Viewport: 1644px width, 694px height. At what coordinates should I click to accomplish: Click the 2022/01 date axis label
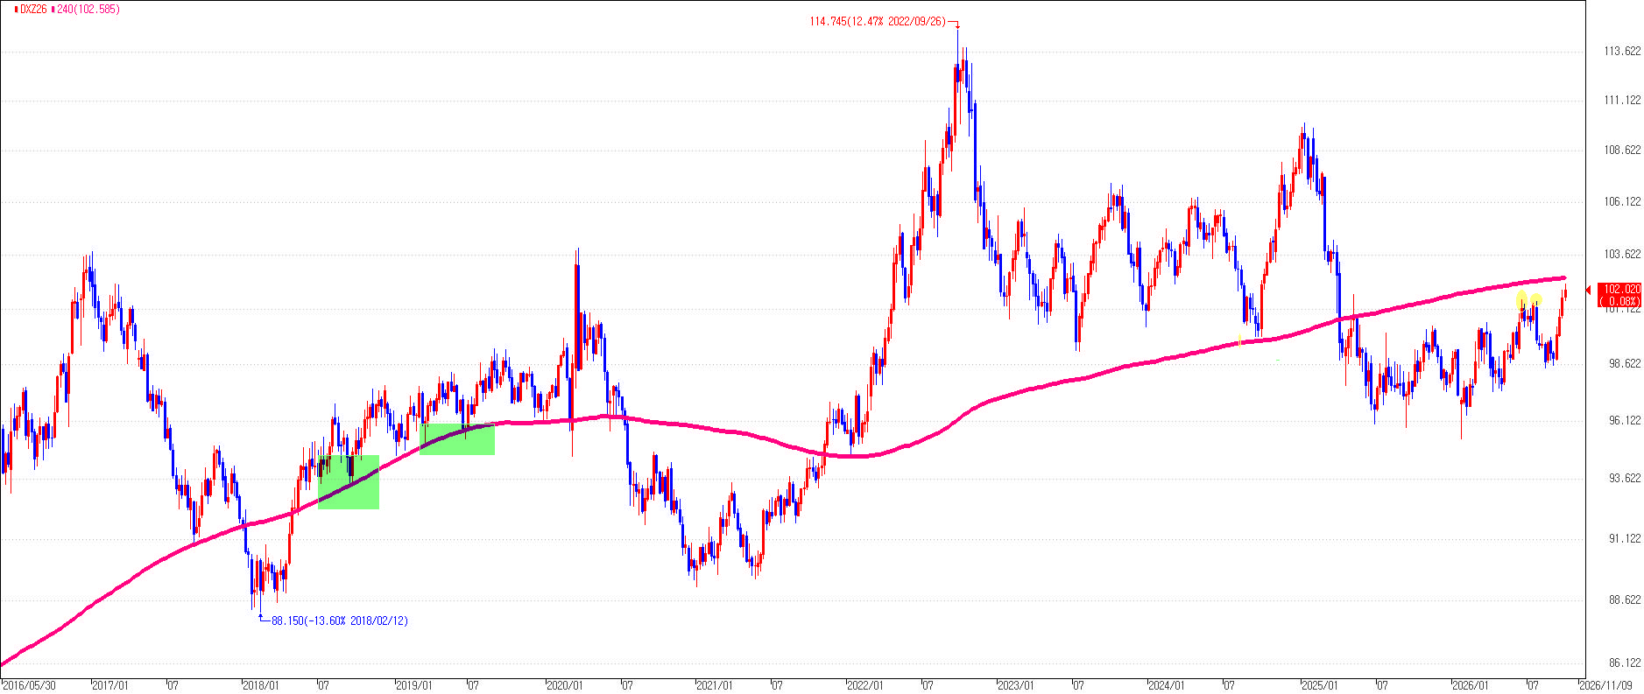click(865, 685)
